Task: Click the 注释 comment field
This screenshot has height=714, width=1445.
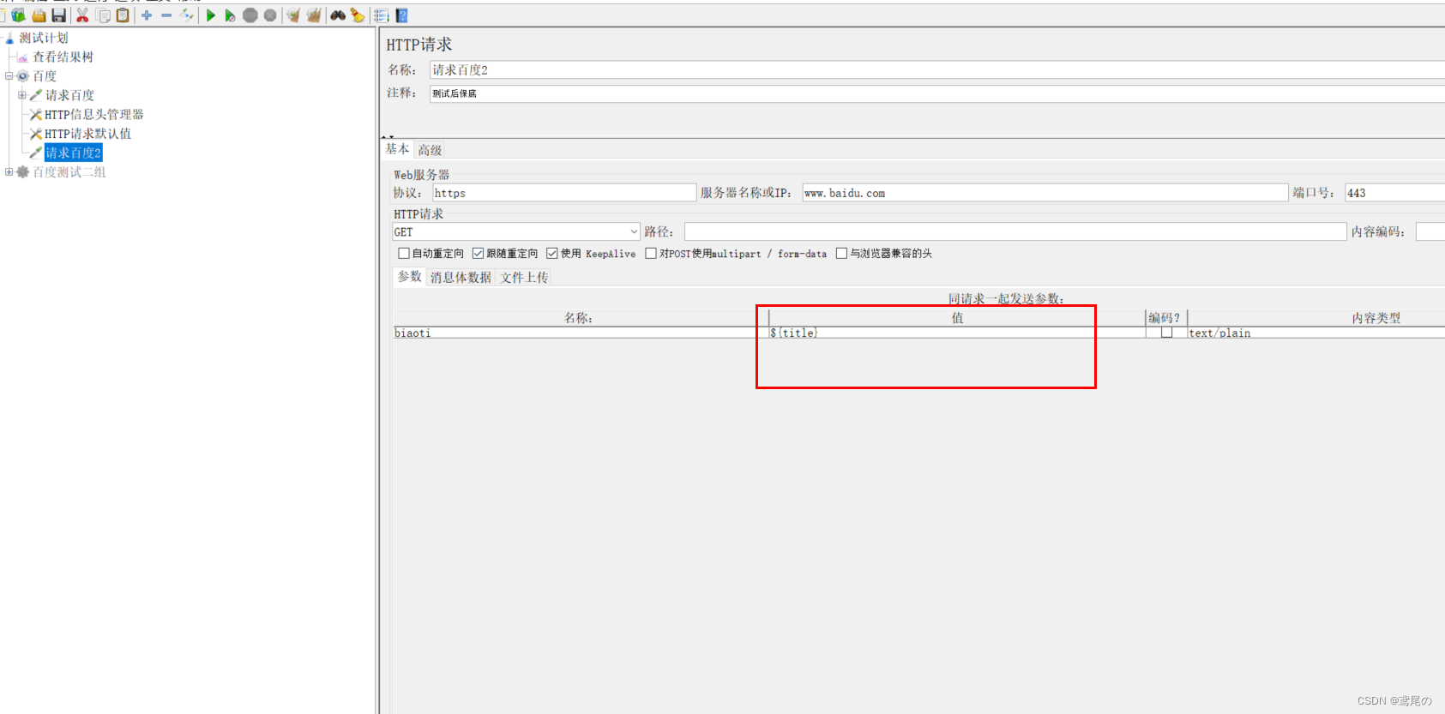Action: [x=936, y=93]
